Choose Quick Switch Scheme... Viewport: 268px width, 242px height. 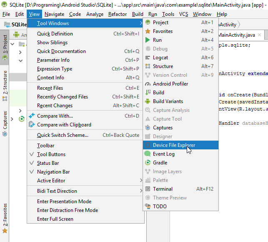pyautogui.click(x=85, y=135)
